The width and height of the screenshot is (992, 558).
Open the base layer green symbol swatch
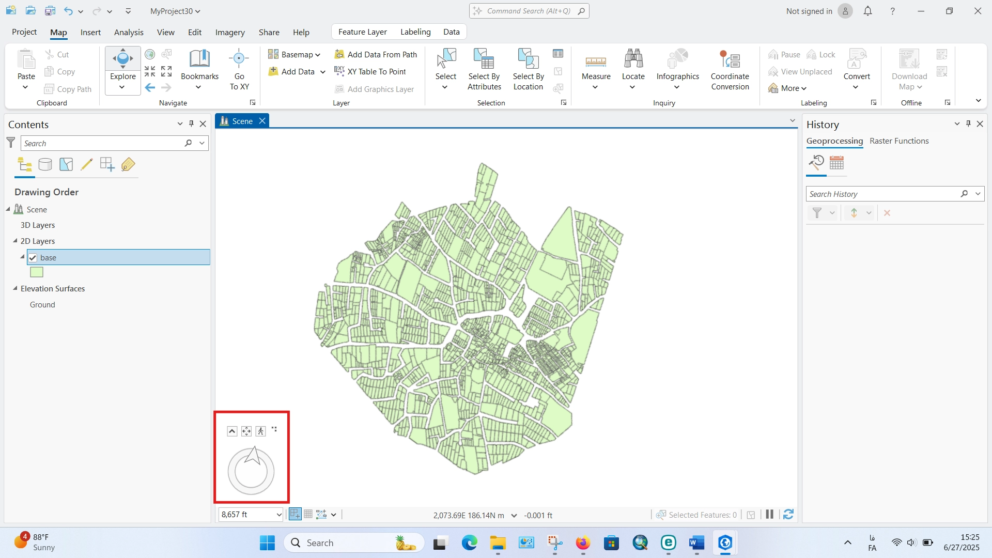[x=37, y=272]
